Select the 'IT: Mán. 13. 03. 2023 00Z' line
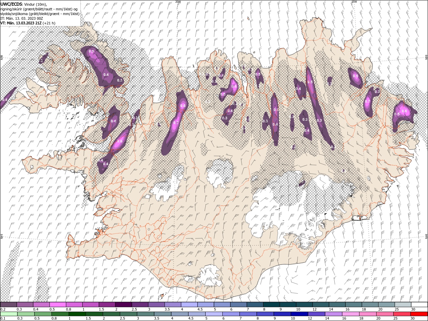The image size is (428, 321). tap(21, 18)
